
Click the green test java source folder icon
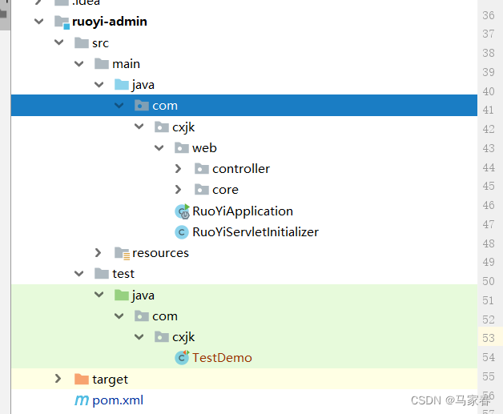[x=122, y=295]
